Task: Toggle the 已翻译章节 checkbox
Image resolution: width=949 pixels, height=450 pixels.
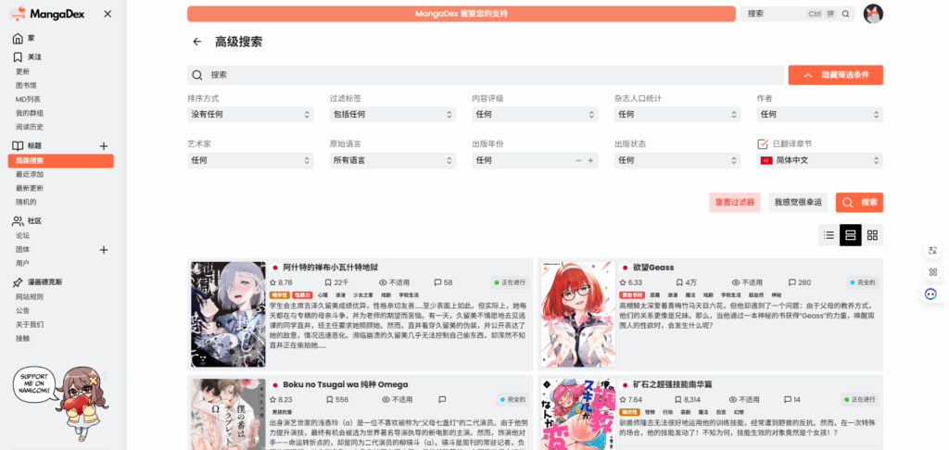Action: coord(763,144)
